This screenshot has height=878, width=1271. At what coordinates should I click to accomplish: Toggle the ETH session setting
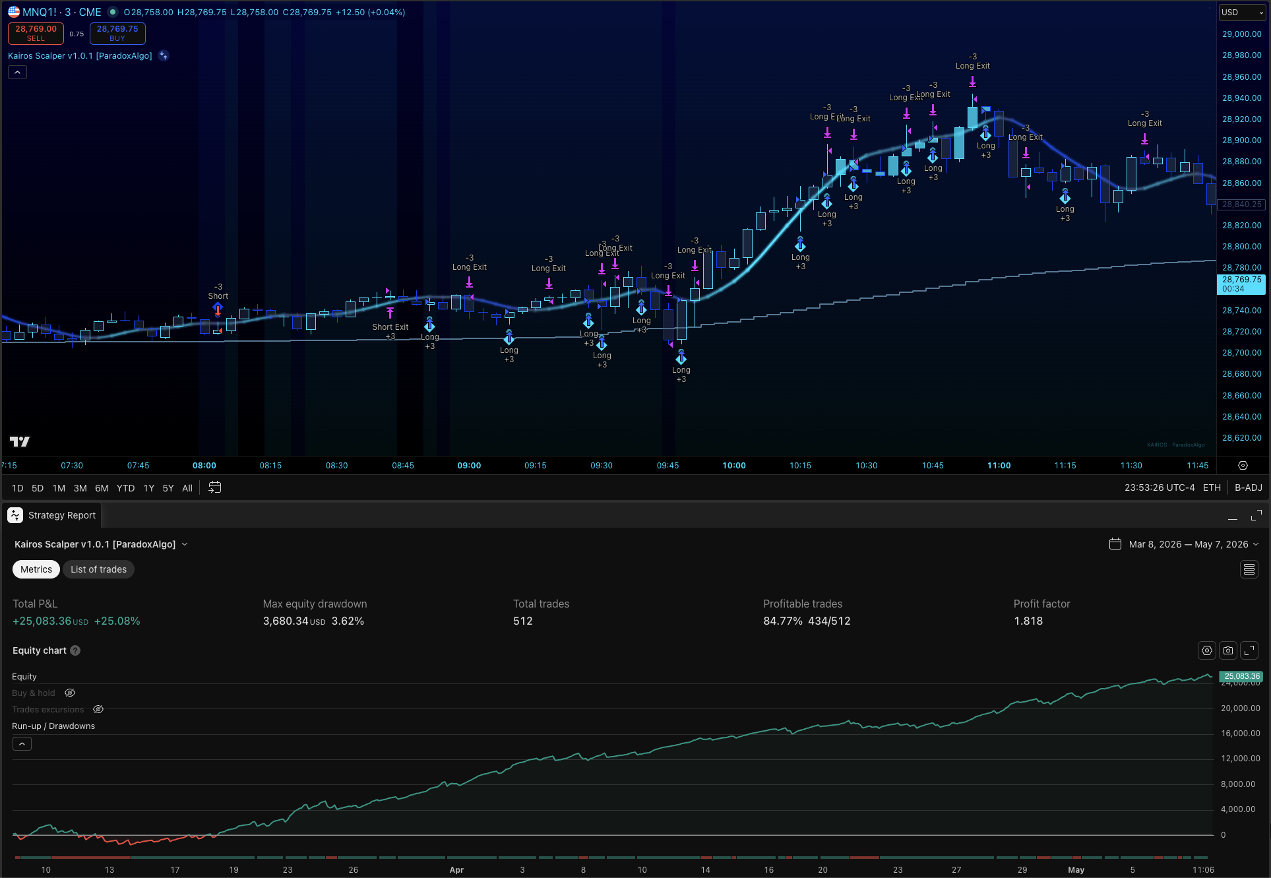[x=1212, y=488]
